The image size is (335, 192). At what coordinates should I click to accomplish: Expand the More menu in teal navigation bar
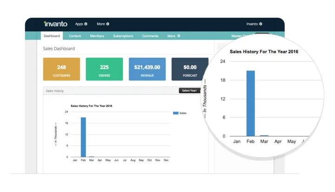pos(173,36)
